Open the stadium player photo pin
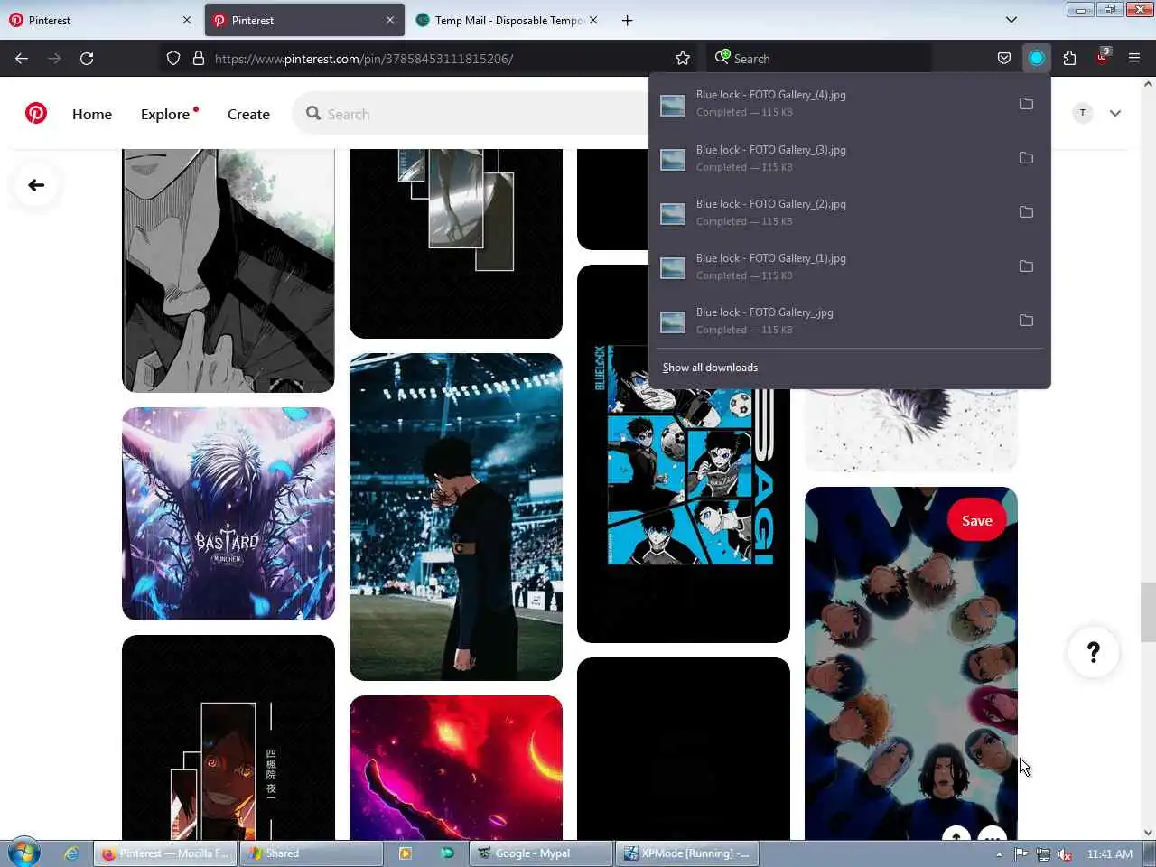This screenshot has width=1156, height=867. [x=456, y=517]
